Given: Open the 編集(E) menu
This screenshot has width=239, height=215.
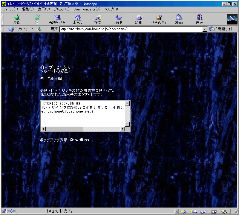Looking at the screenshot, I should click(27, 9).
